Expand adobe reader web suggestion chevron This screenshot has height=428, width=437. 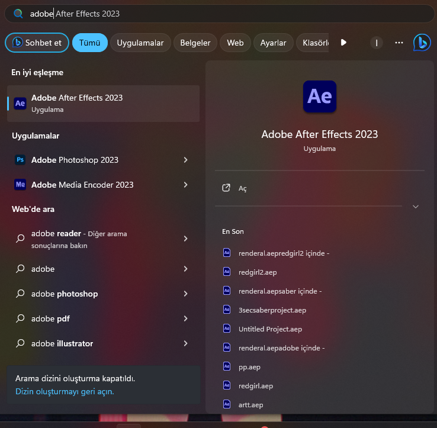185,239
